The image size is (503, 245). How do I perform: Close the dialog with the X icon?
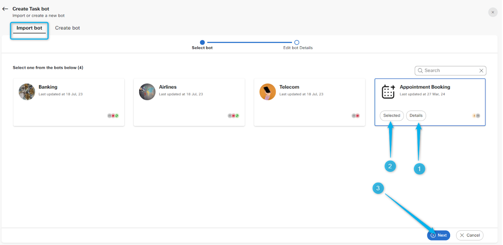[492, 12]
